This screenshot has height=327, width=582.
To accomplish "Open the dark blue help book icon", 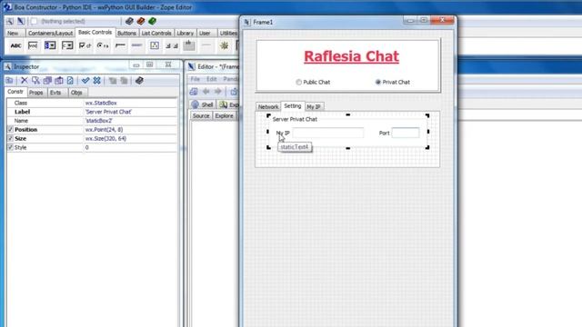I will [x=129, y=21].
